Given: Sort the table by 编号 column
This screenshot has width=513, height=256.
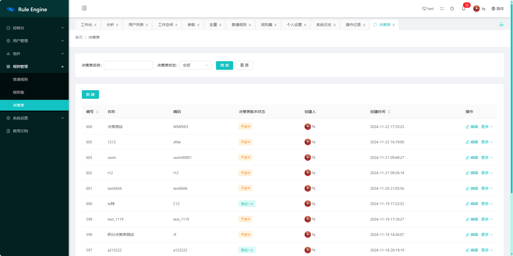Looking at the screenshot, I should click(97, 112).
